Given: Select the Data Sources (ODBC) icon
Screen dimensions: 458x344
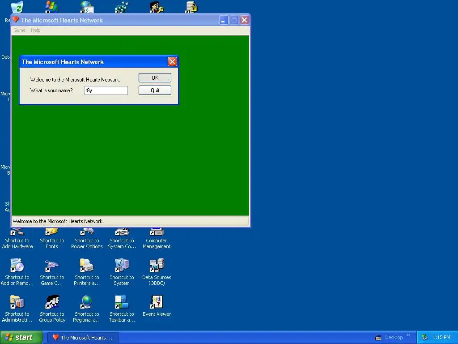Looking at the screenshot, I should pyautogui.click(x=157, y=272).
